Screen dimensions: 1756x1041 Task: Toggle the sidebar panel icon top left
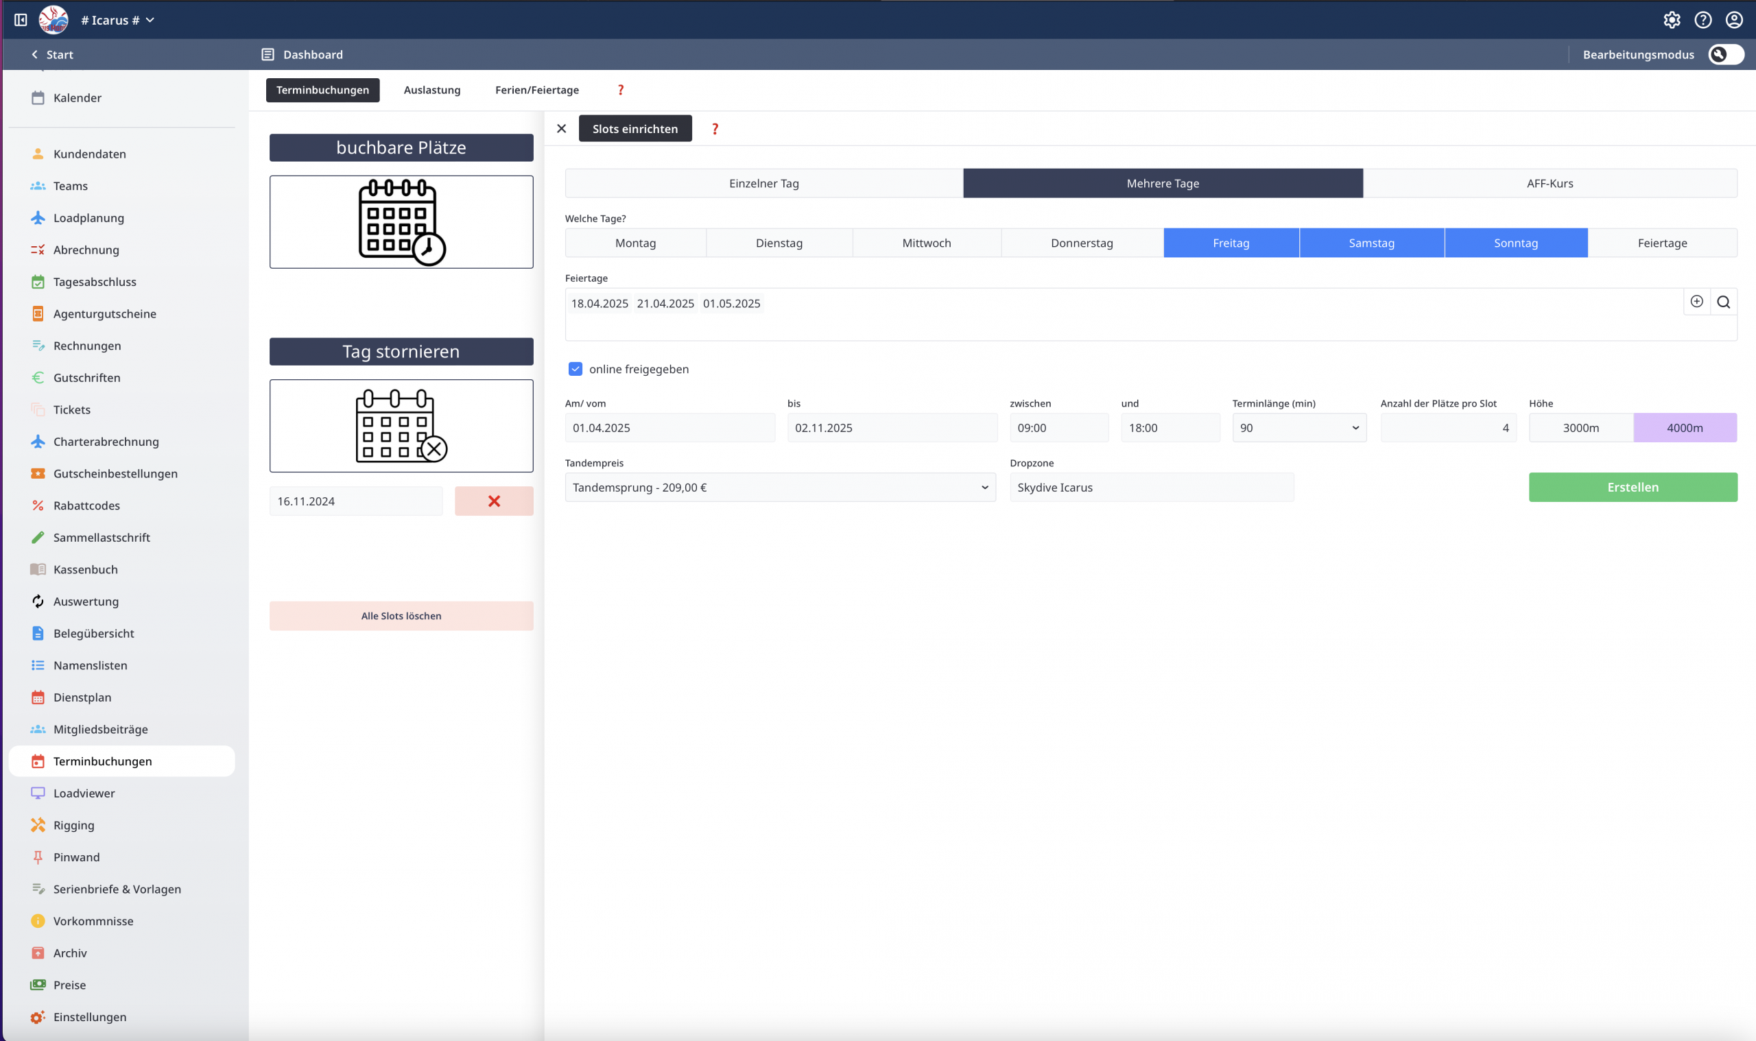click(21, 20)
